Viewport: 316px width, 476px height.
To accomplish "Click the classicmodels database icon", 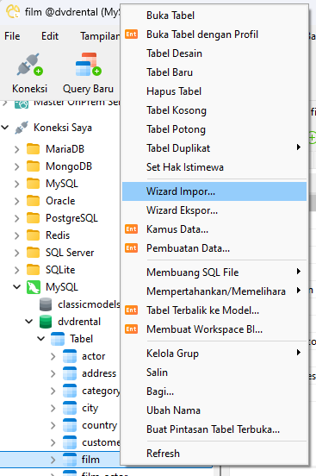I will [46, 304].
